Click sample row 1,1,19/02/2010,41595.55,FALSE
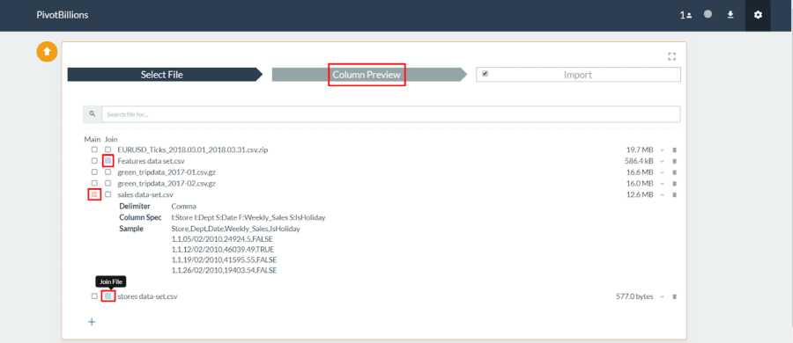This screenshot has height=343, width=793. [x=224, y=259]
